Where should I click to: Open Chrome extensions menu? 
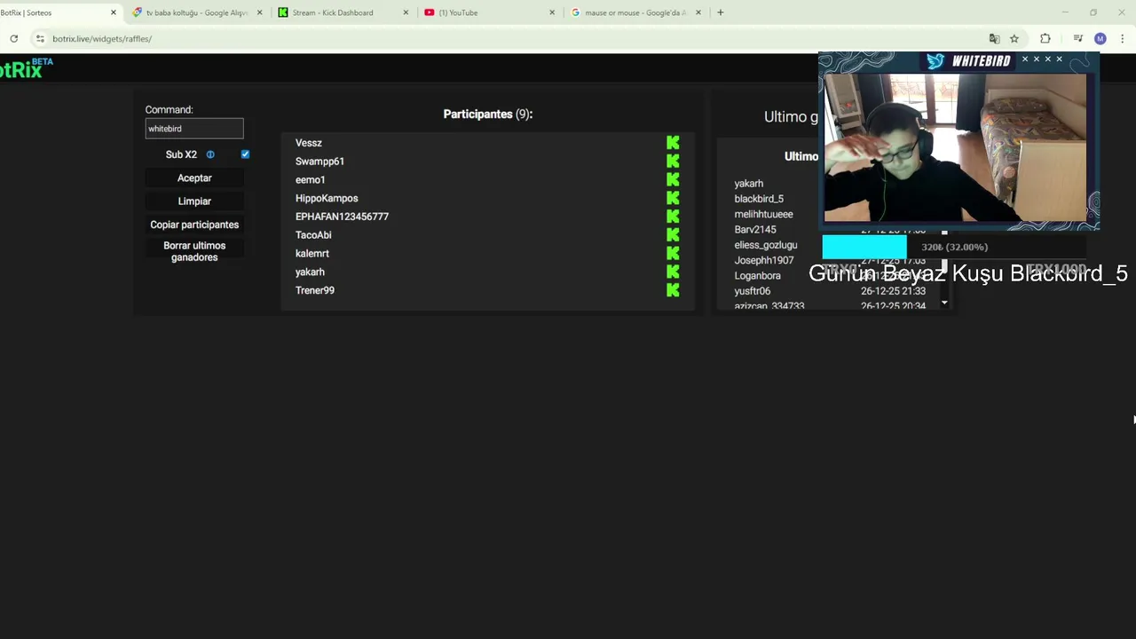tap(1045, 38)
